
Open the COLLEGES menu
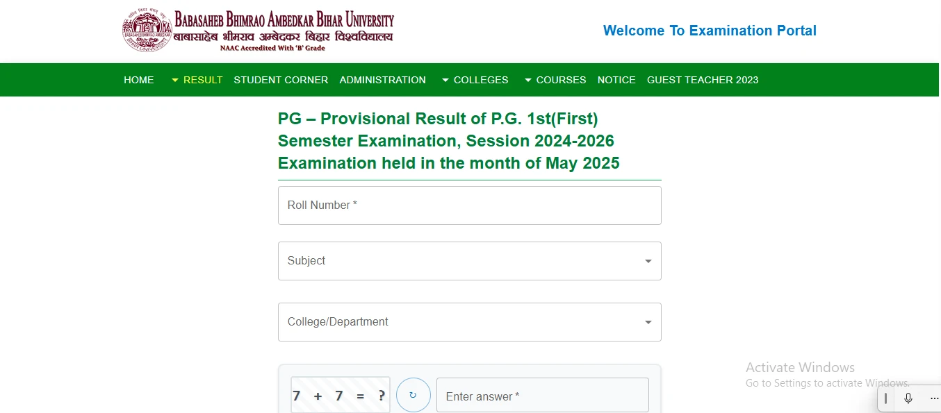point(481,80)
